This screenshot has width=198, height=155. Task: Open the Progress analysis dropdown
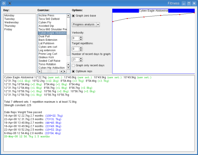pyautogui.click(x=86, y=25)
